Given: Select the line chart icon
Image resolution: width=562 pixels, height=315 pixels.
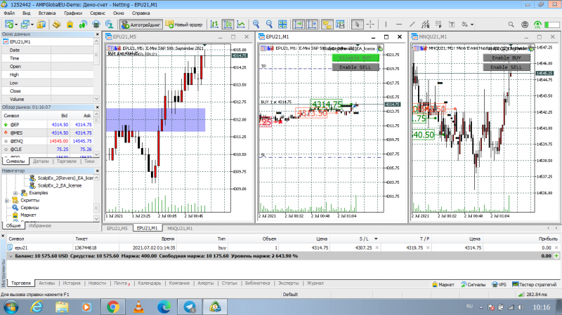Looking at the screenshot, I should point(241,25).
